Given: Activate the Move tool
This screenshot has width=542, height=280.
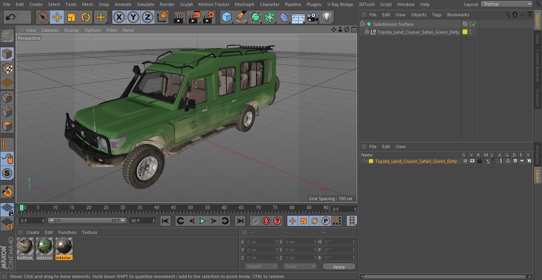Looking at the screenshot, I should (57, 17).
